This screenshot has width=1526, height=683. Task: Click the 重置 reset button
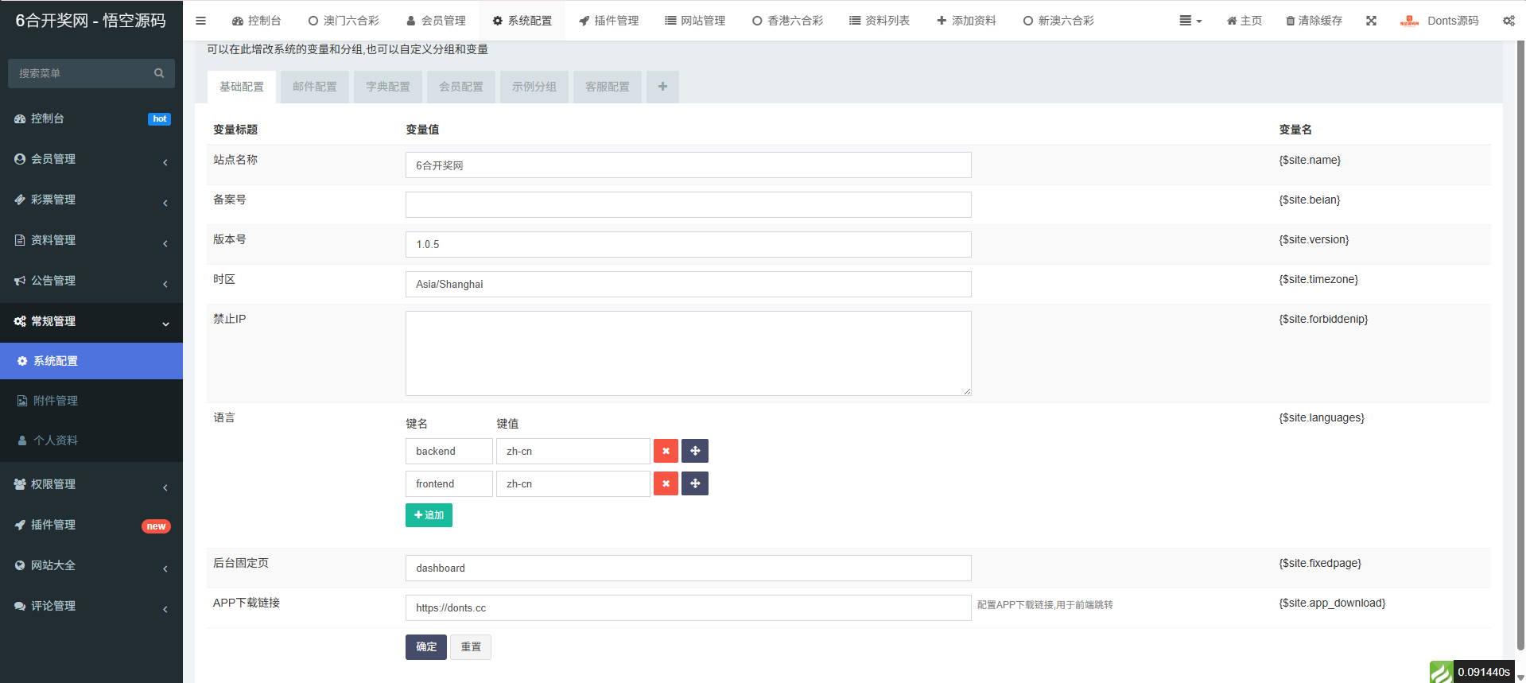[471, 646]
